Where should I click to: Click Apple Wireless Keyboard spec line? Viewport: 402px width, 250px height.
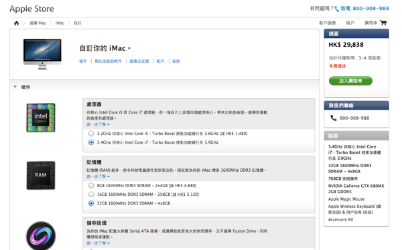[354, 209]
